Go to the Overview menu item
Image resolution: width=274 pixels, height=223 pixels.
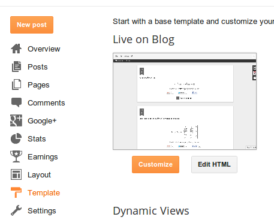point(44,49)
